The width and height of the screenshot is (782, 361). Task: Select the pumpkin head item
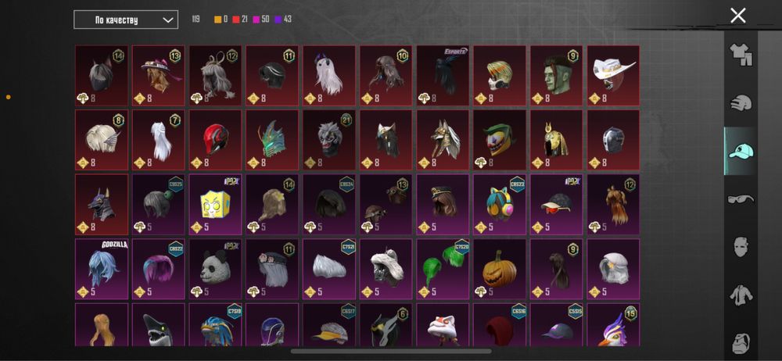tap(500, 269)
